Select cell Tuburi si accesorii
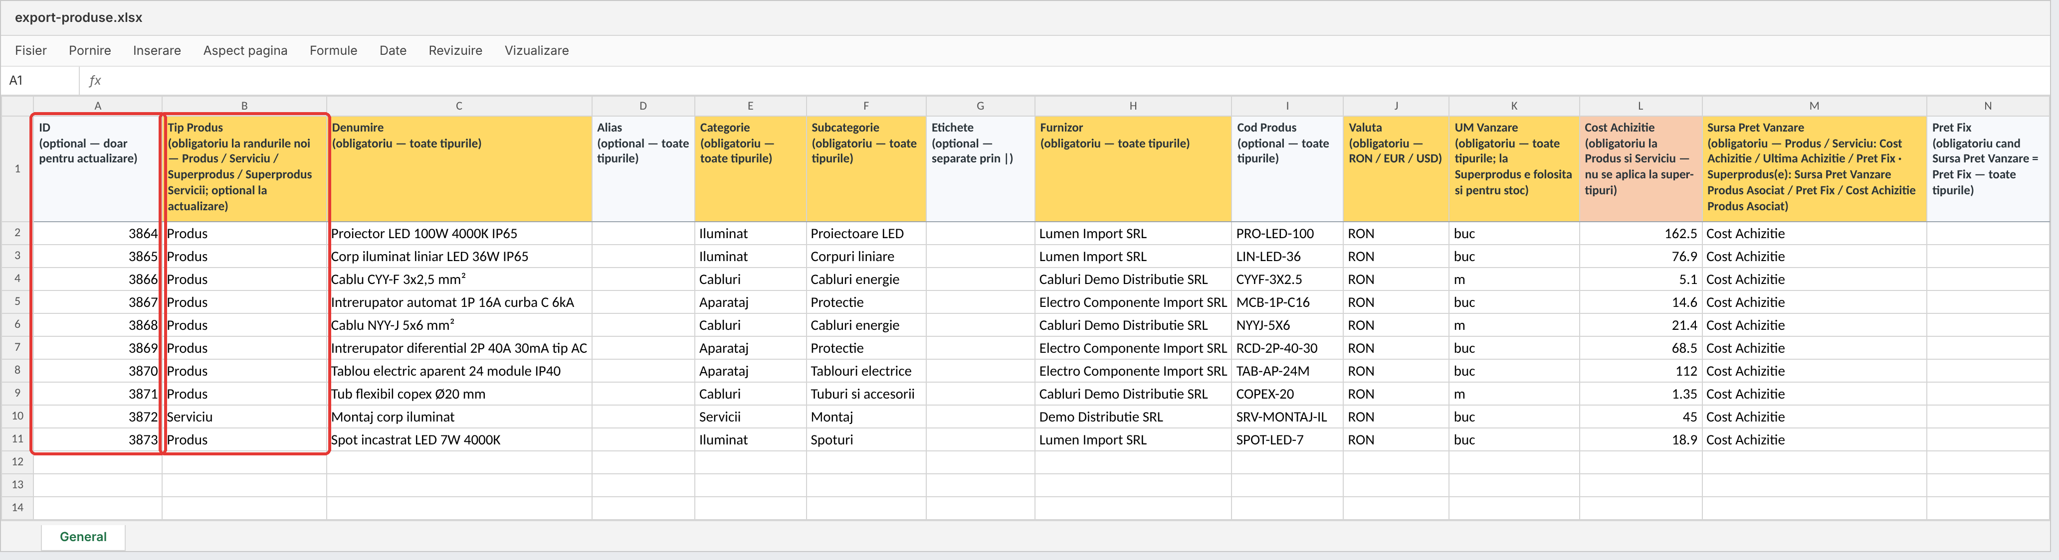This screenshot has height=560, width=2059. (x=865, y=394)
